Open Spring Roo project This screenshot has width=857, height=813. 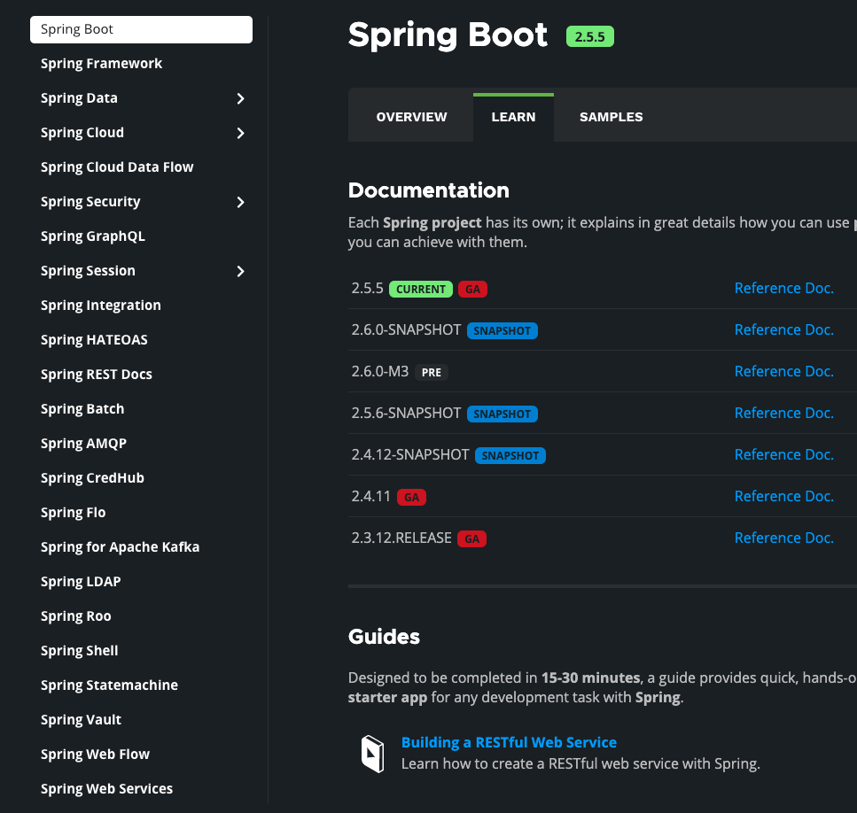75,616
